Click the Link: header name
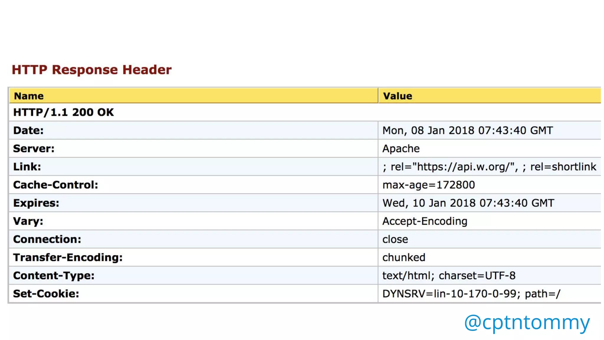The image size is (604, 340). (x=27, y=167)
